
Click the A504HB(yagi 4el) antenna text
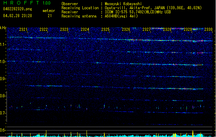coord(121,16)
